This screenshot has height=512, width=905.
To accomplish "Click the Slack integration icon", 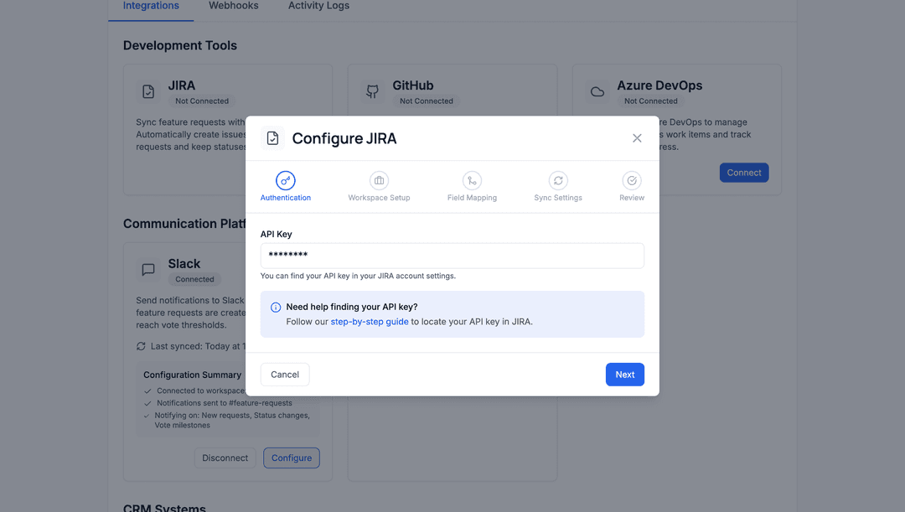I will tap(148, 269).
